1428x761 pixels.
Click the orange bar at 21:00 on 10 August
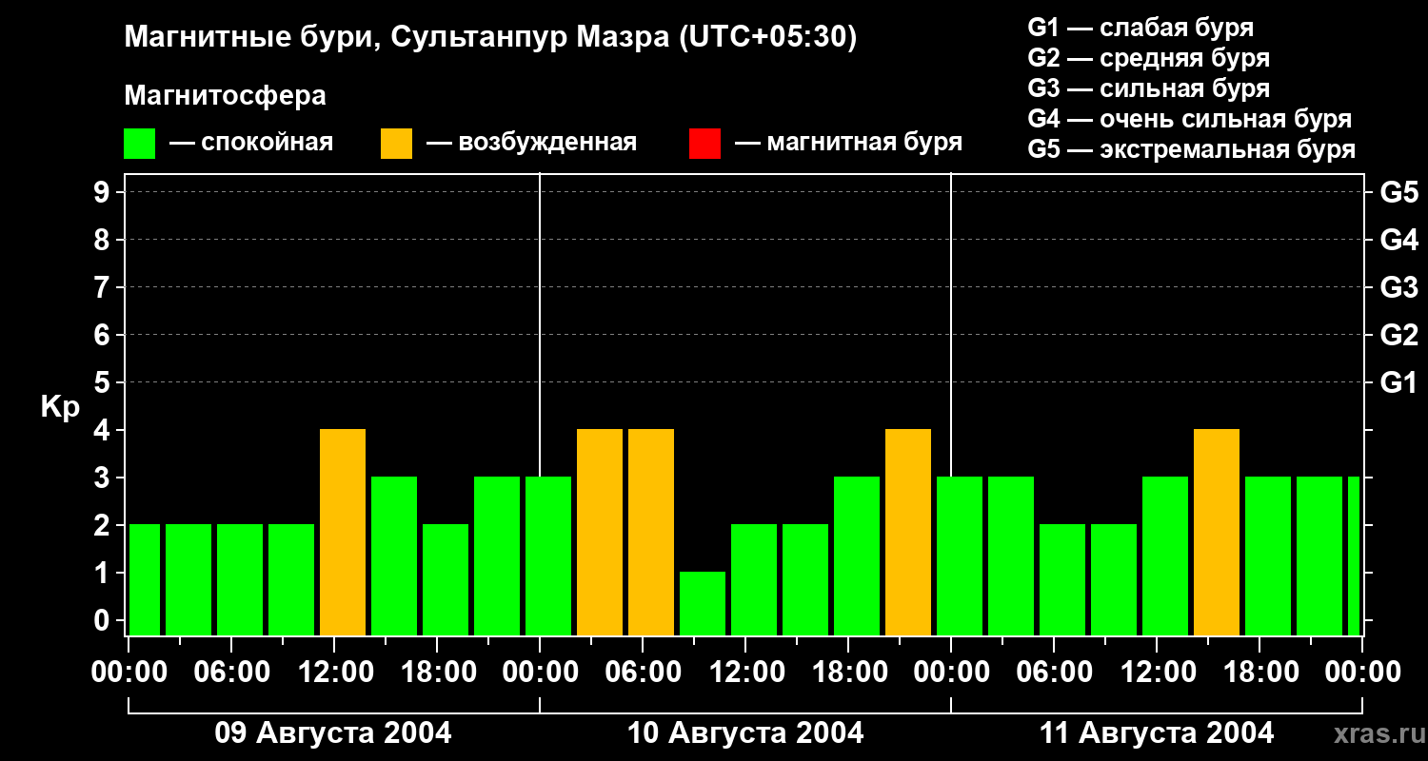point(908,533)
